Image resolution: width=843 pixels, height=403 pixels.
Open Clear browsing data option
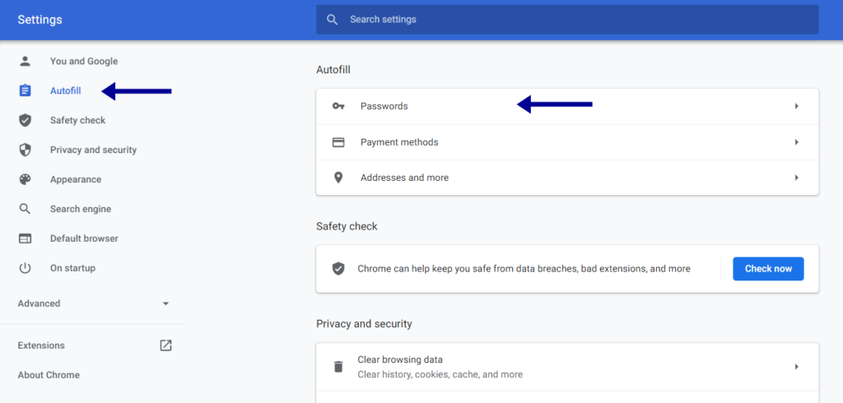(x=567, y=367)
